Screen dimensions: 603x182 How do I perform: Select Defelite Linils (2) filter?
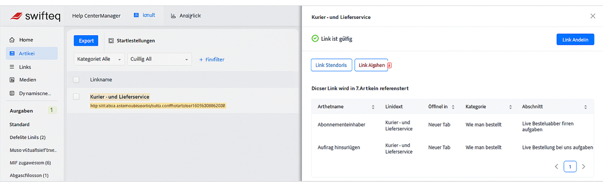coord(27,137)
